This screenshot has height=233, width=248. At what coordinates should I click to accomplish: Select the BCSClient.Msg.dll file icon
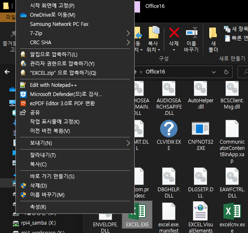(232, 89)
